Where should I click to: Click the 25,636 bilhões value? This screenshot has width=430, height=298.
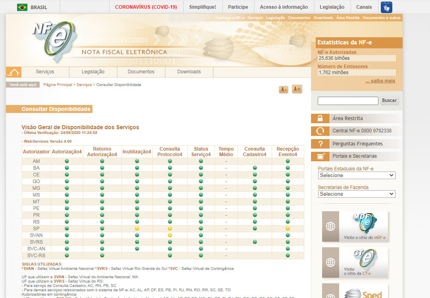[x=334, y=58]
